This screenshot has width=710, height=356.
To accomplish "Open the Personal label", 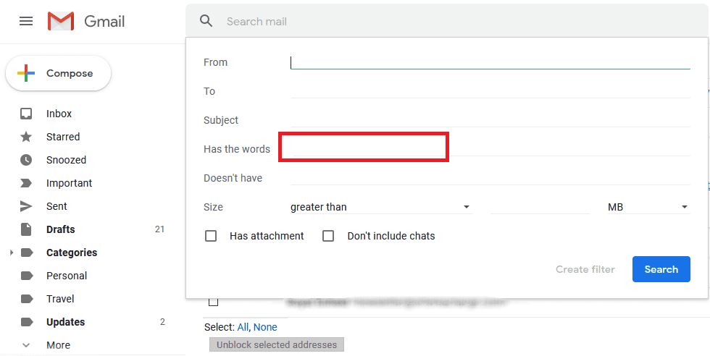I will [x=67, y=276].
